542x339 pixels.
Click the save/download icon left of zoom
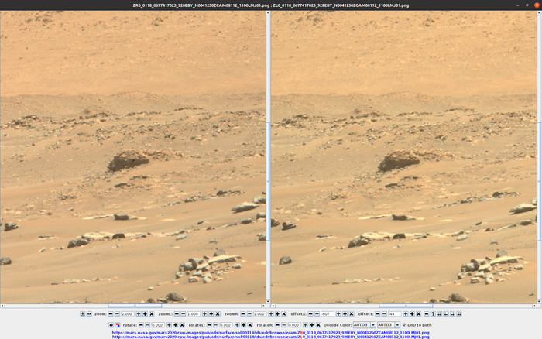[x=83, y=313]
